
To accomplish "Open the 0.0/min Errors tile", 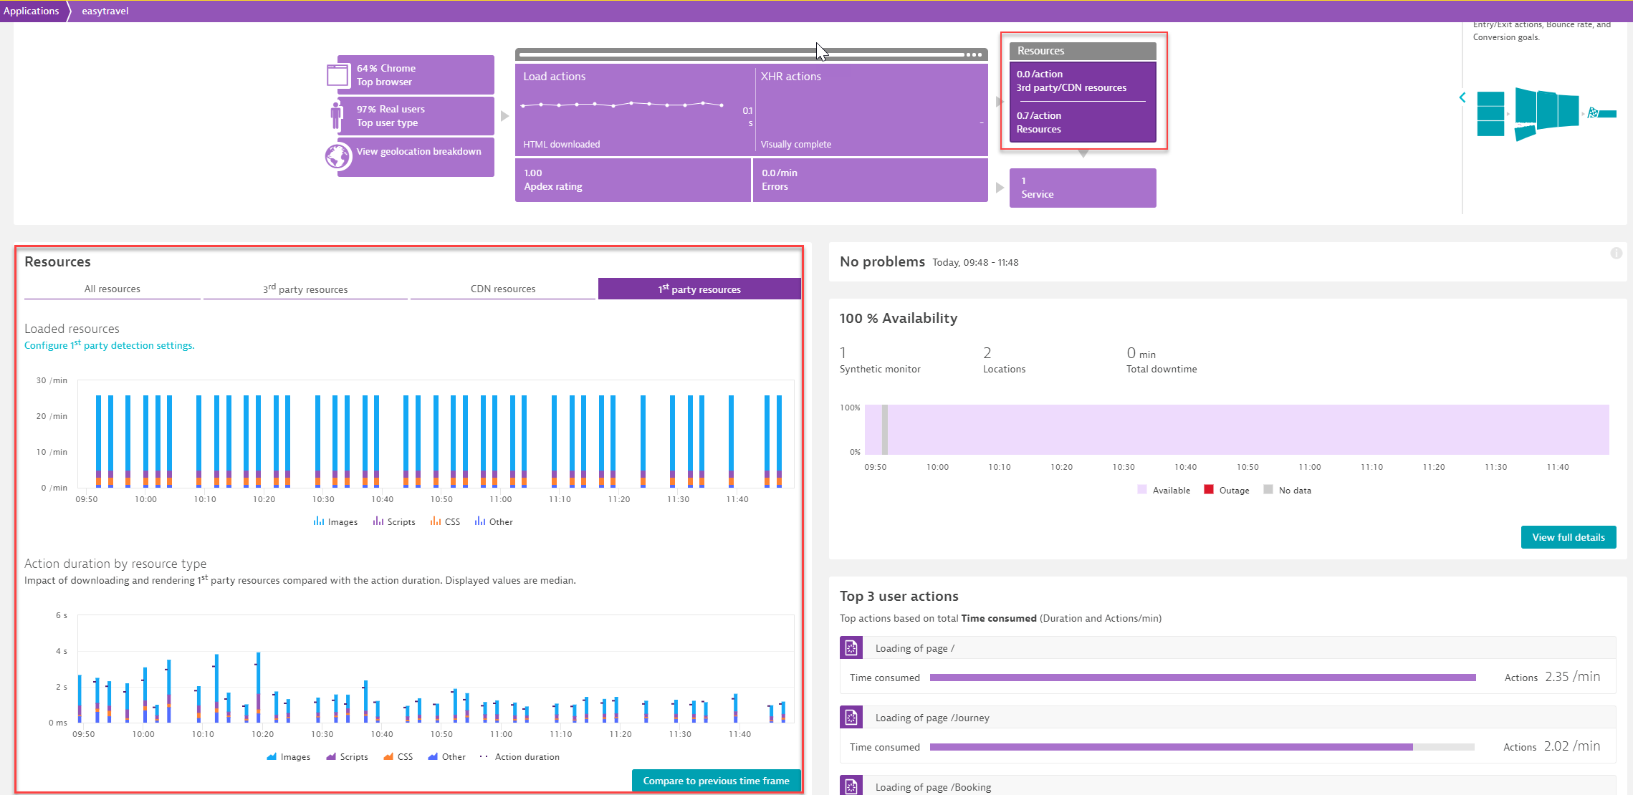I will [x=871, y=180].
